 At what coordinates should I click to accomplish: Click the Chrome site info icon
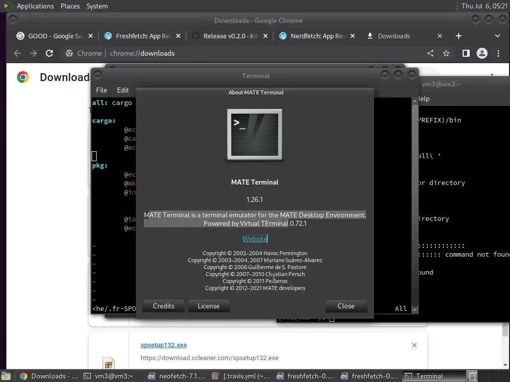(69, 53)
